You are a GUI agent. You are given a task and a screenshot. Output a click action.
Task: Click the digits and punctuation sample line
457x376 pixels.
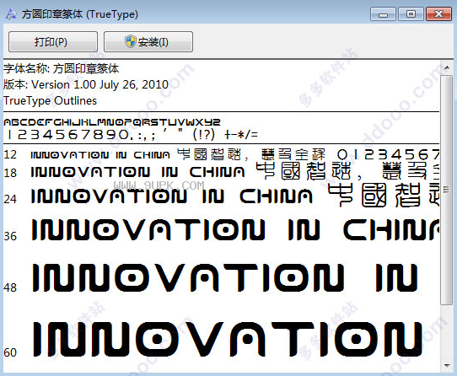click(132, 135)
